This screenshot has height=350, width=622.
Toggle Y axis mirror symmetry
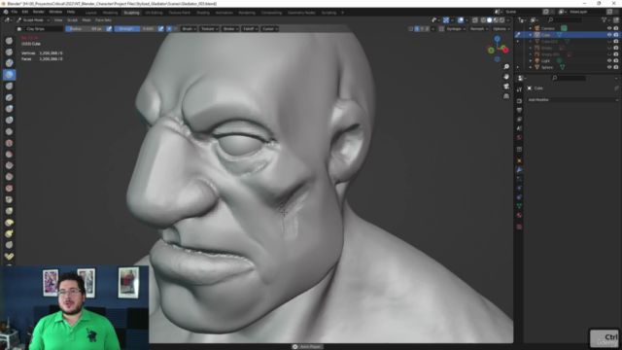422,29
